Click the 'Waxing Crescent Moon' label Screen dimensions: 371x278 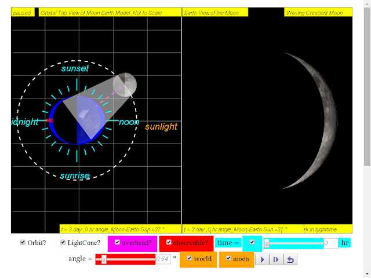[x=318, y=12]
